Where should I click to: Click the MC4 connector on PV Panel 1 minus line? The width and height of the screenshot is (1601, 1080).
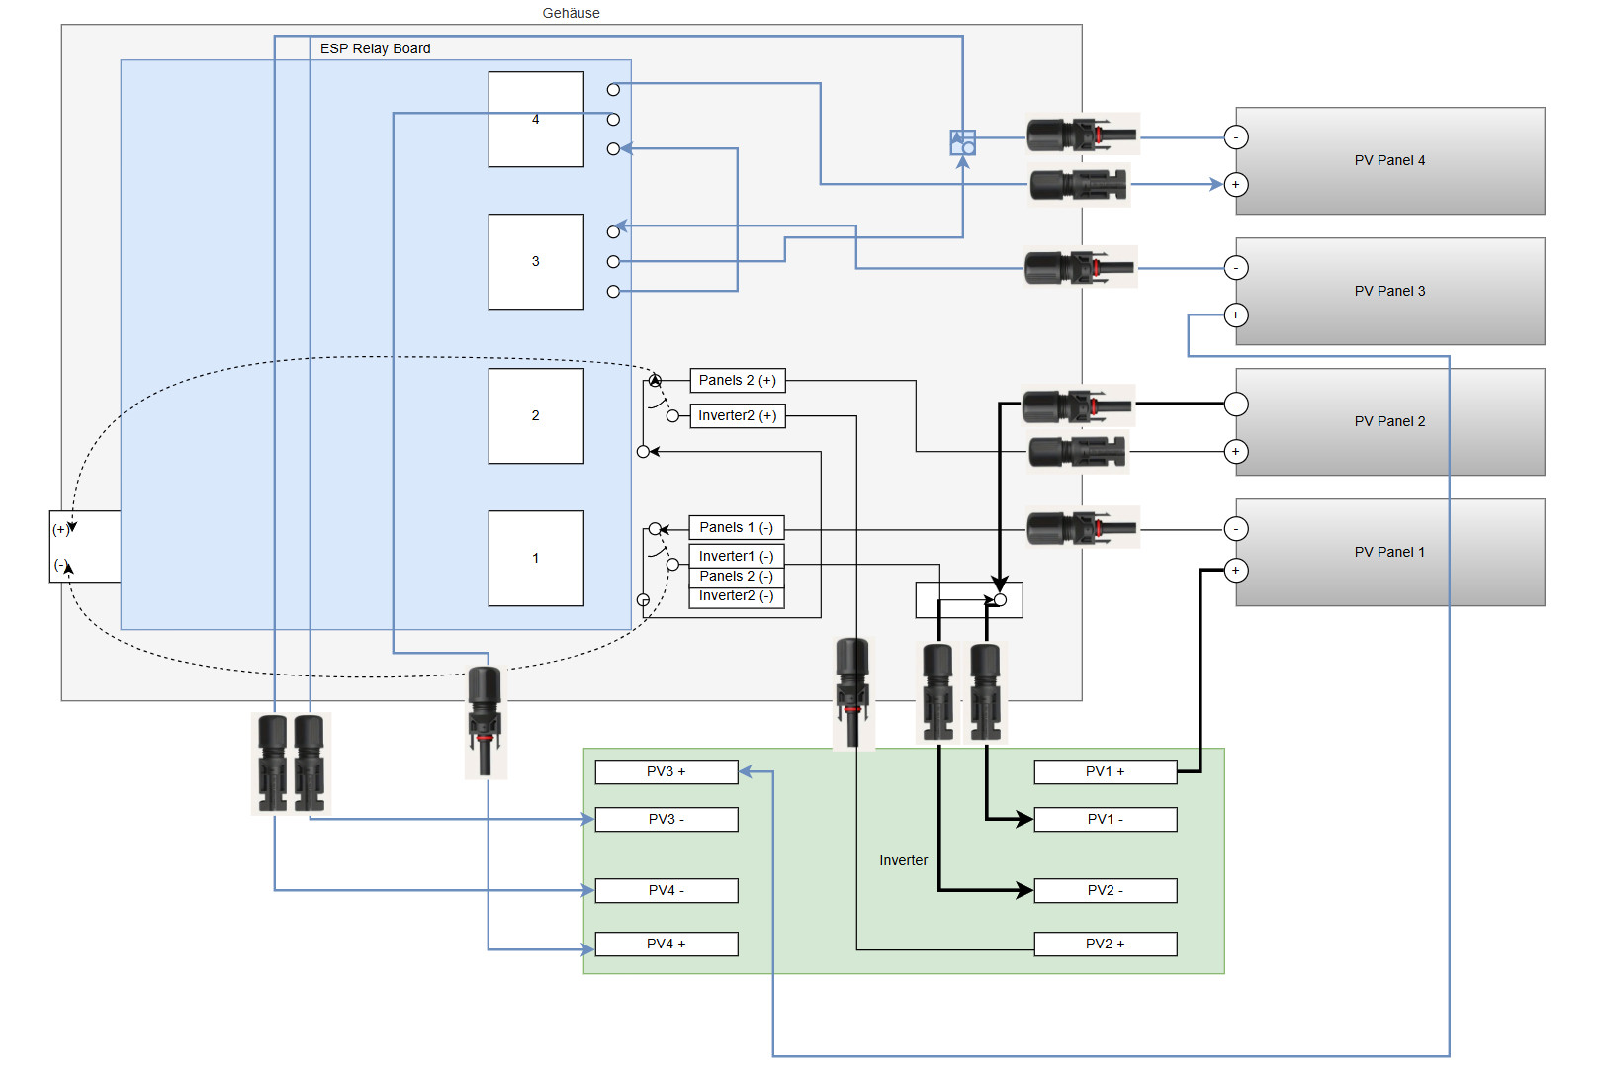(1082, 528)
